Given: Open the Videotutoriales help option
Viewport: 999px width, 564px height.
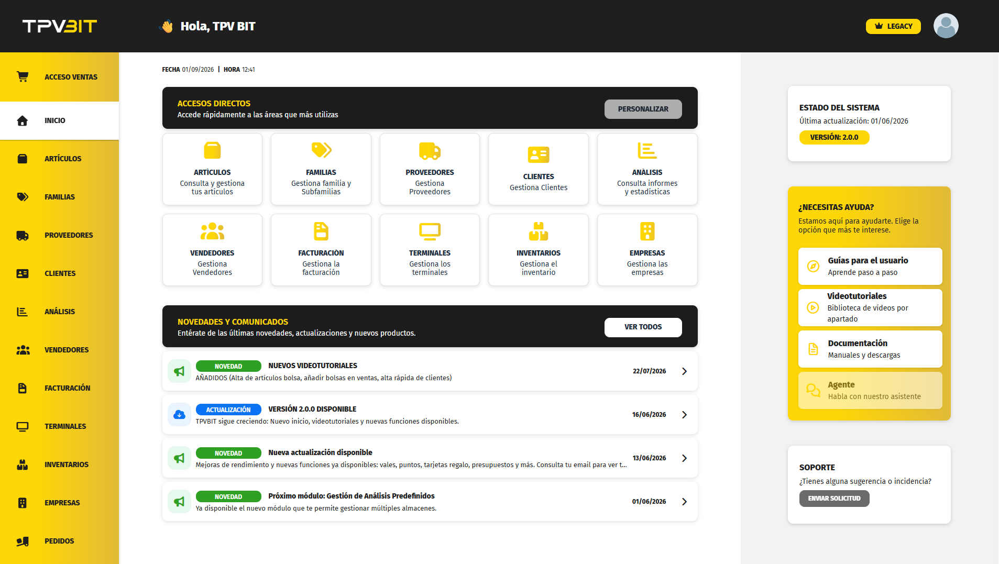Looking at the screenshot, I should tap(870, 307).
